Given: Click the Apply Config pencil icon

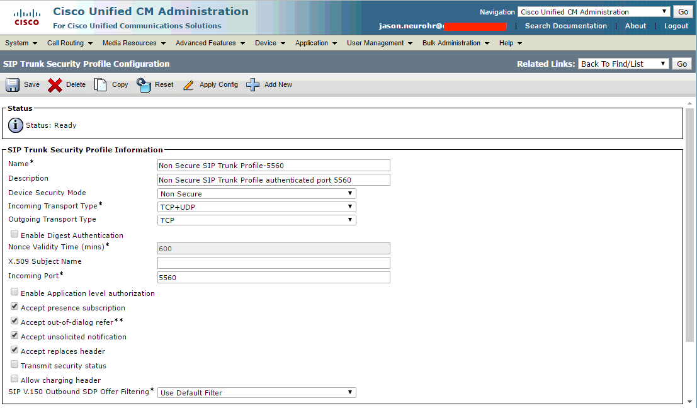Looking at the screenshot, I should [188, 85].
